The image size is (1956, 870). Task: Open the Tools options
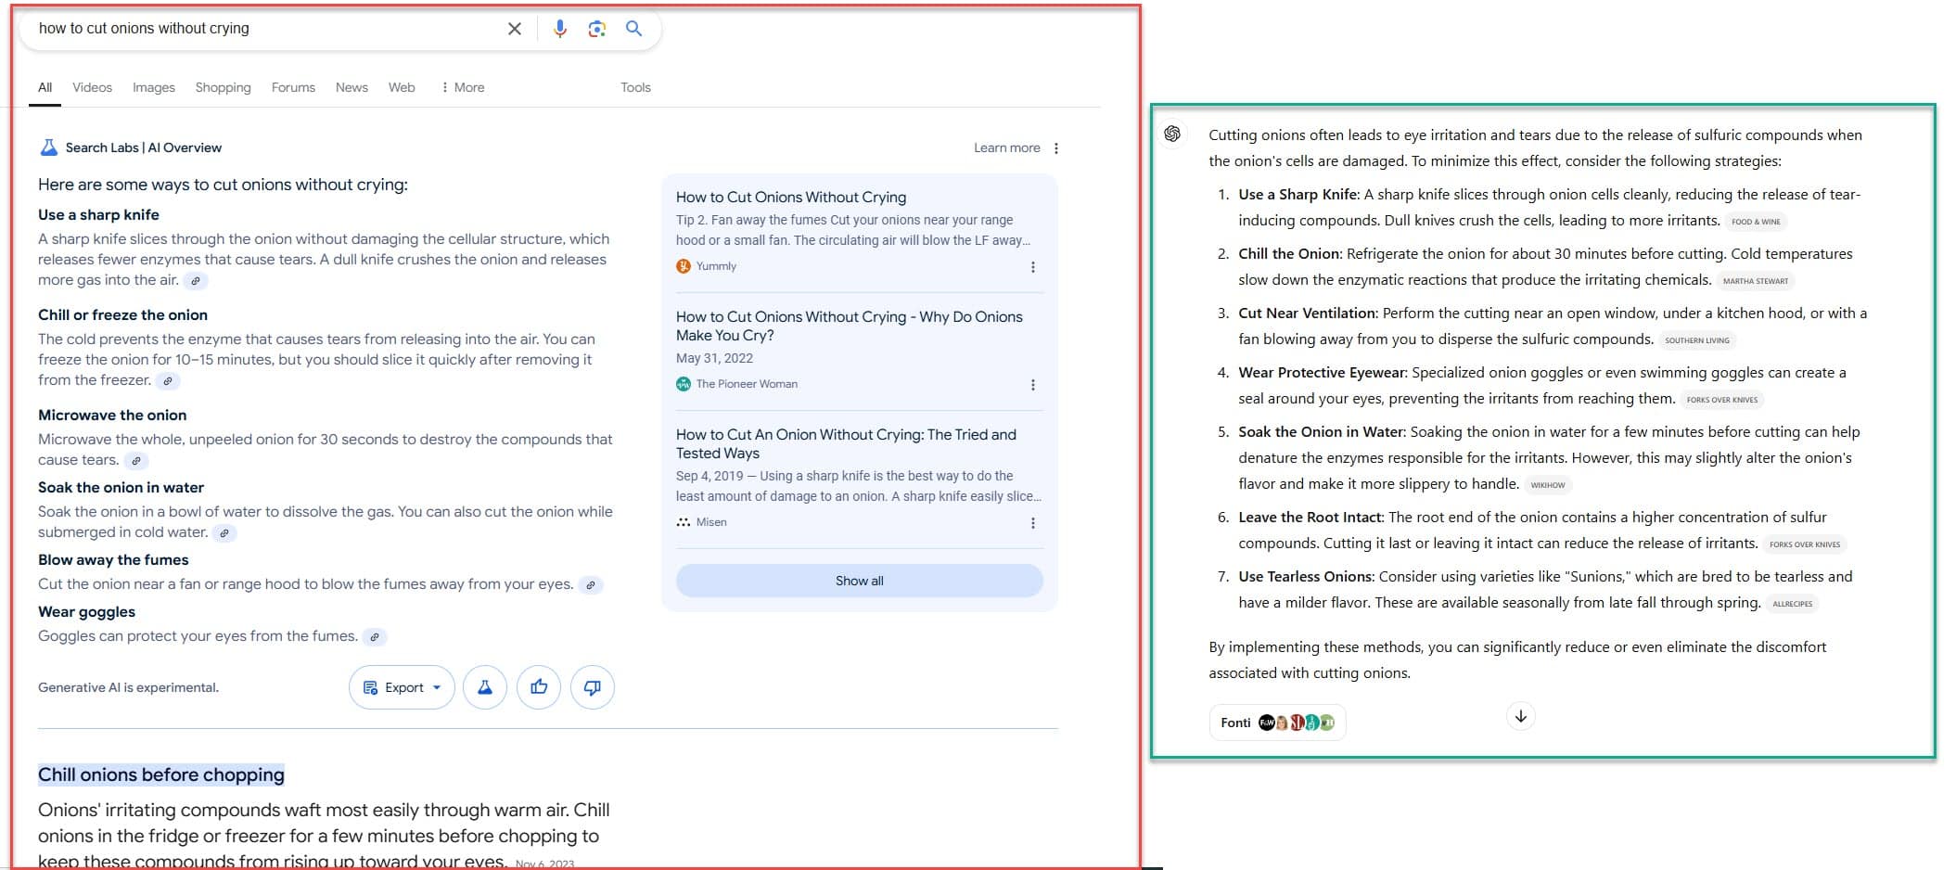click(635, 87)
